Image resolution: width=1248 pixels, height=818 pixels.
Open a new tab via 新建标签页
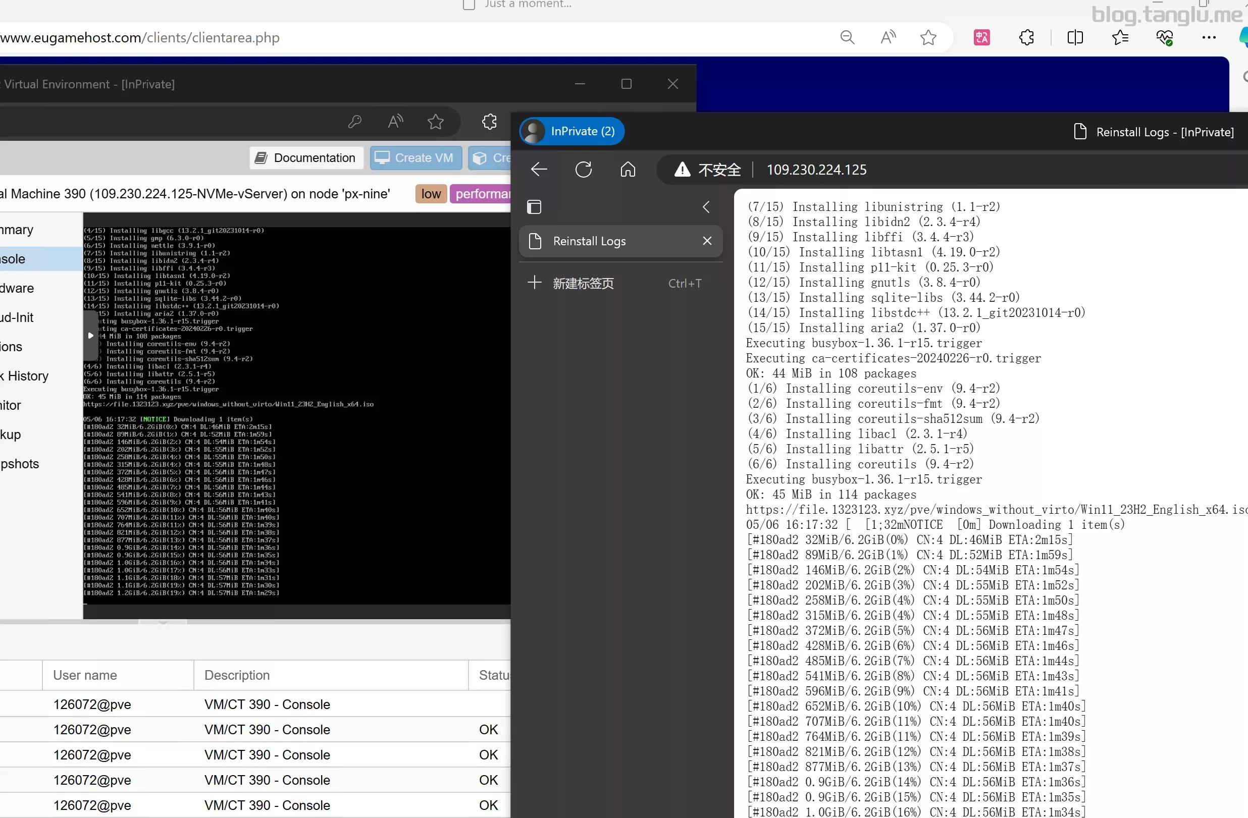point(583,284)
